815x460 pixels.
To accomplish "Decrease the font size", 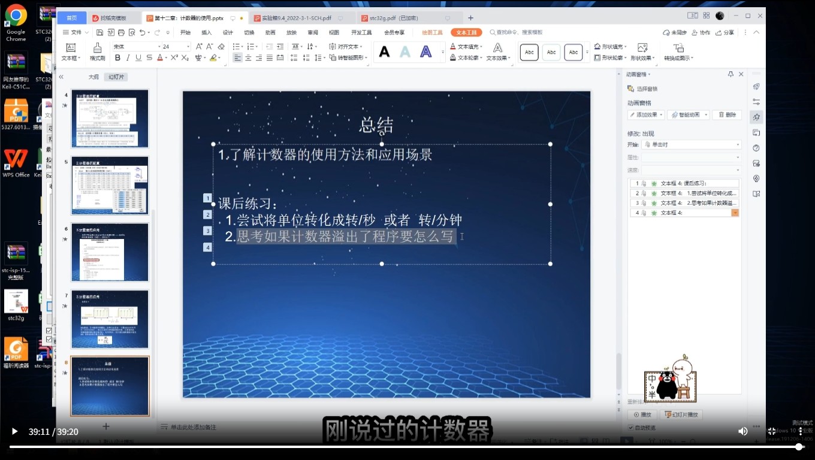I will [x=210, y=46].
